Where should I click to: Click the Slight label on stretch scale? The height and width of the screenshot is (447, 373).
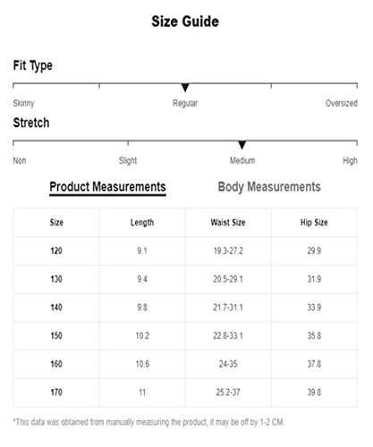[x=128, y=161]
